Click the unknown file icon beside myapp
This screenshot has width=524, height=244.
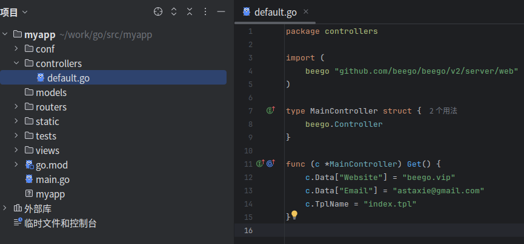point(29,194)
